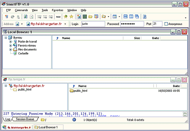Open the Favorites menu

coord(57,10)
